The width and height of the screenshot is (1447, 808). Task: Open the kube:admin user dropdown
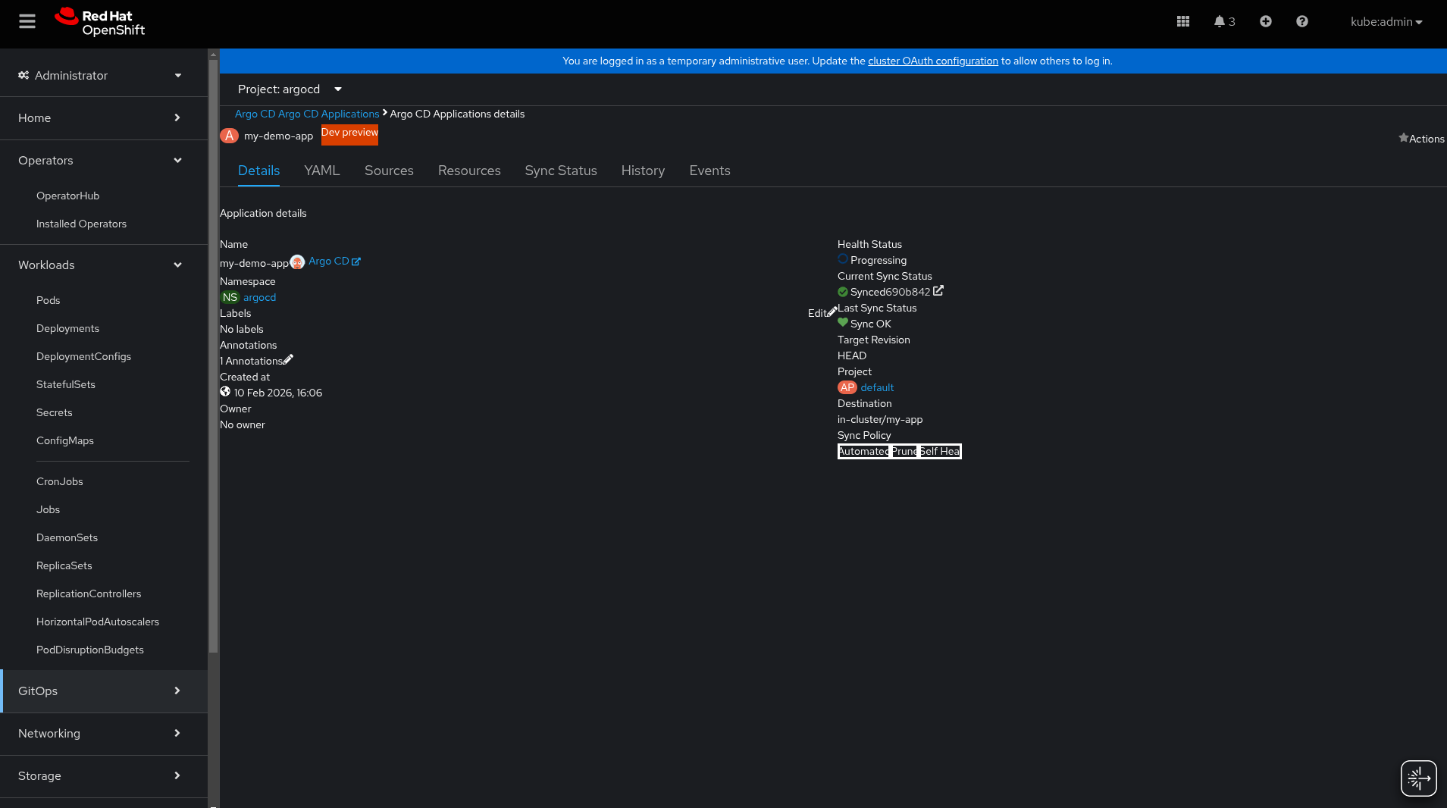[1386, 21]
